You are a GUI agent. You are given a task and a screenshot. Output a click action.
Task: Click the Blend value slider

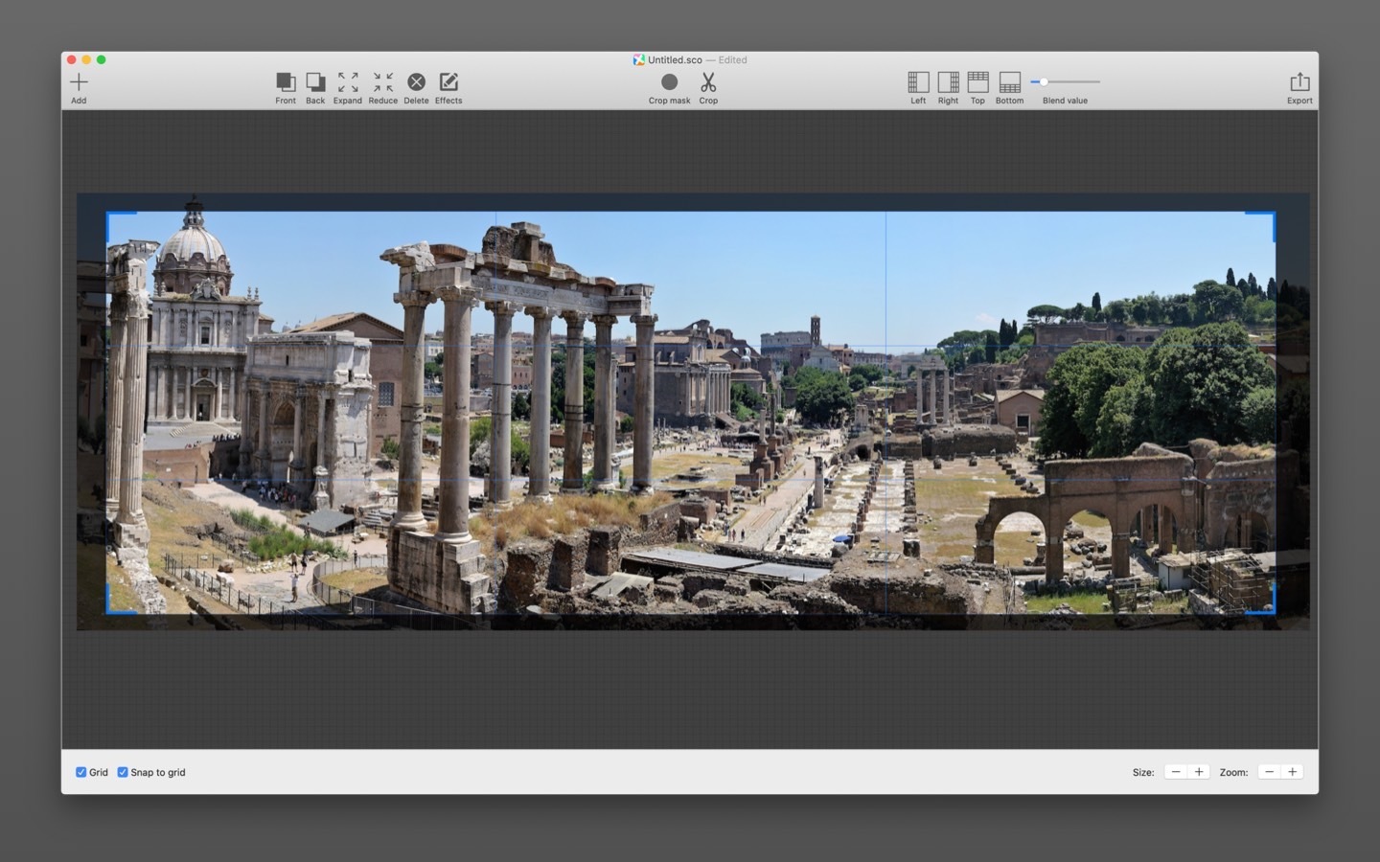1065,82
